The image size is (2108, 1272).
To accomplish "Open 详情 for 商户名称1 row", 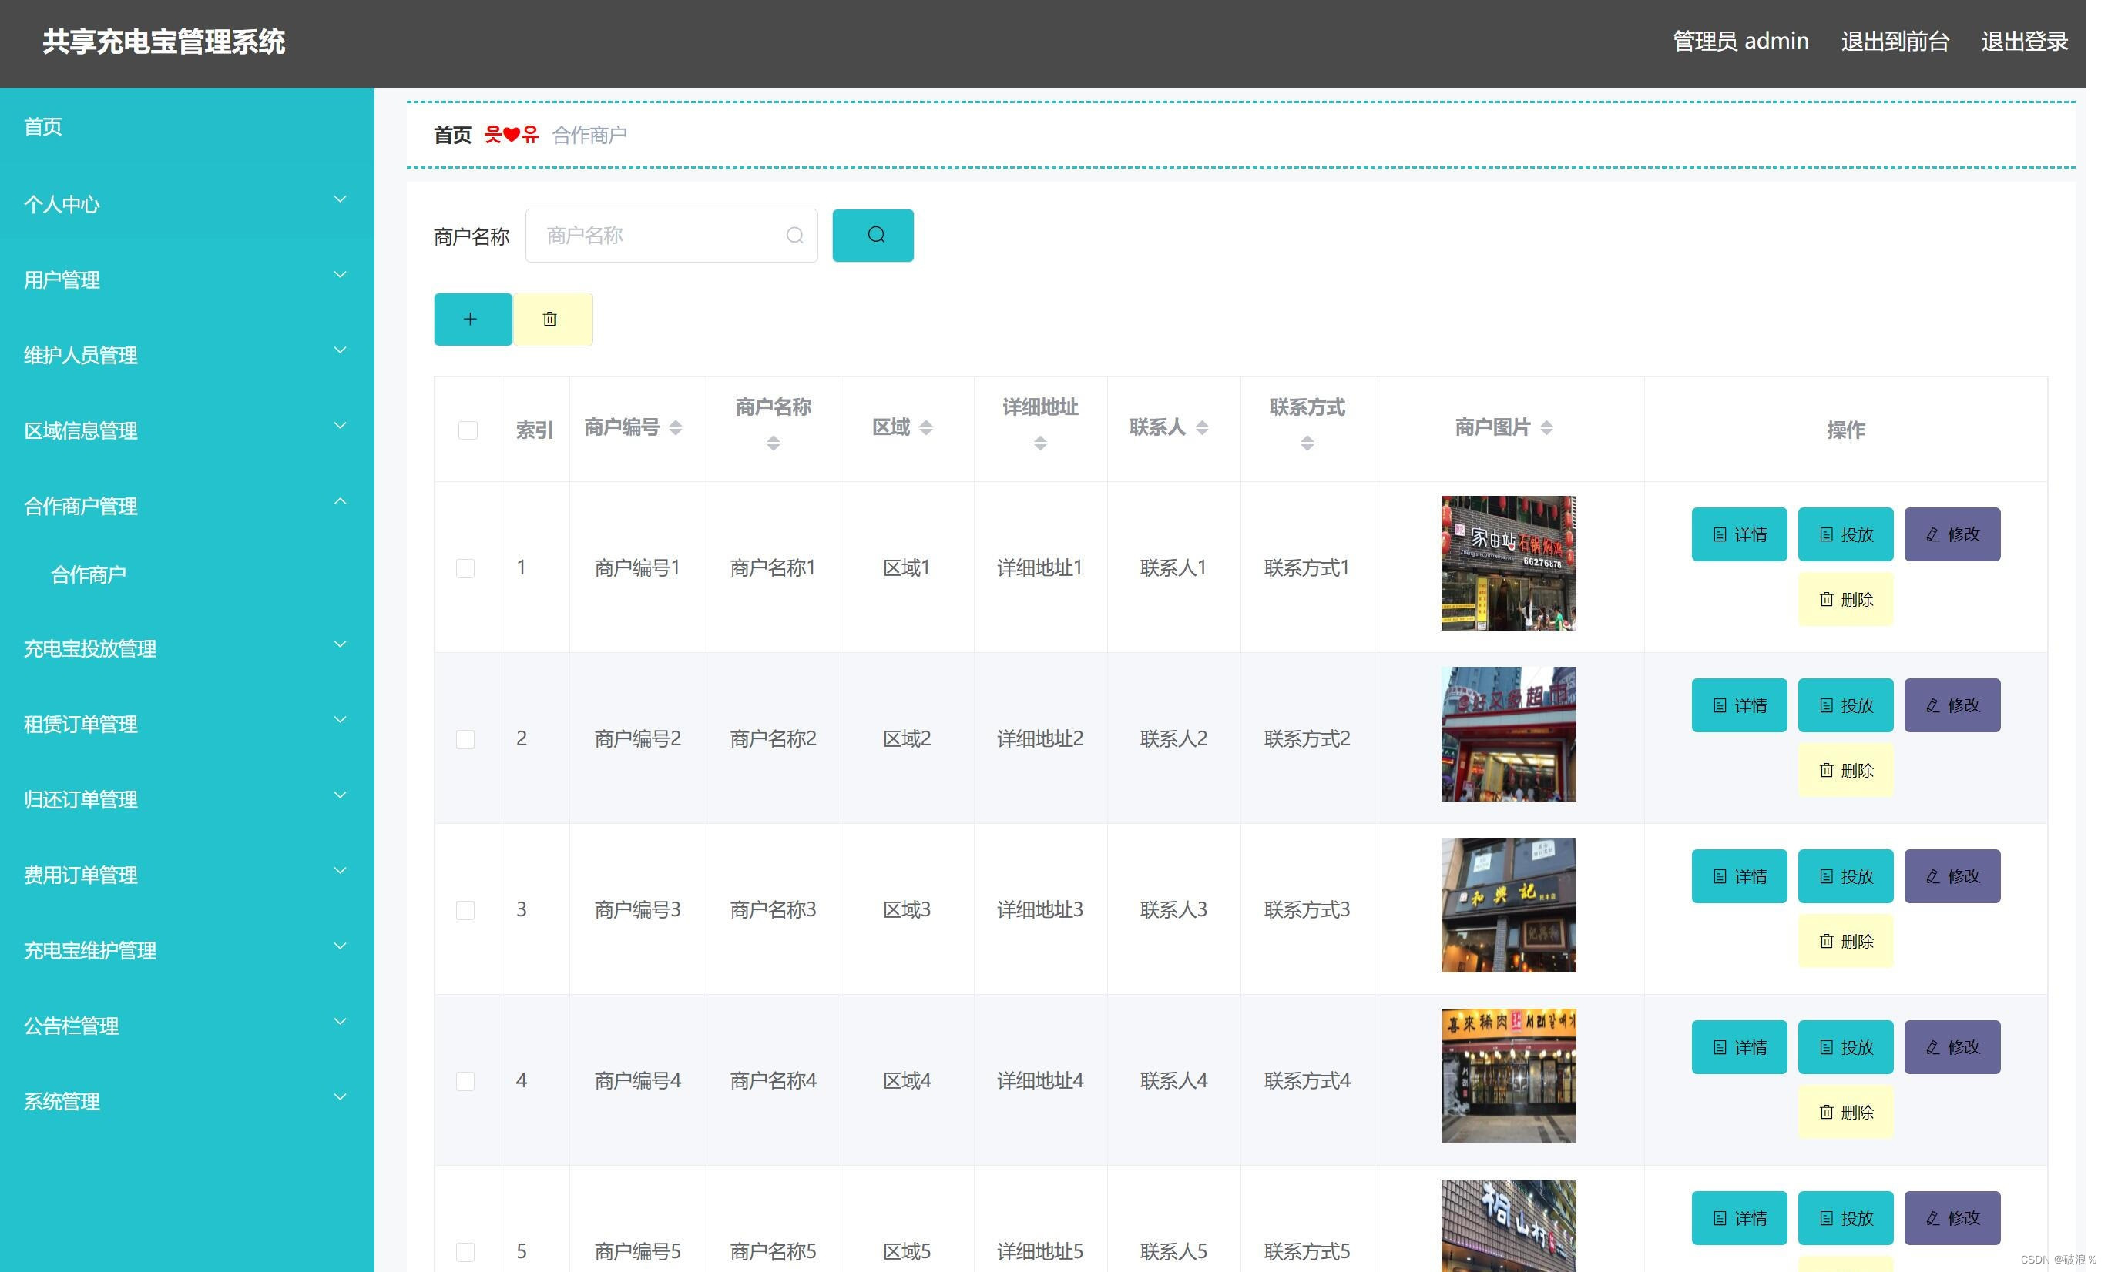I will (1738, 534).
